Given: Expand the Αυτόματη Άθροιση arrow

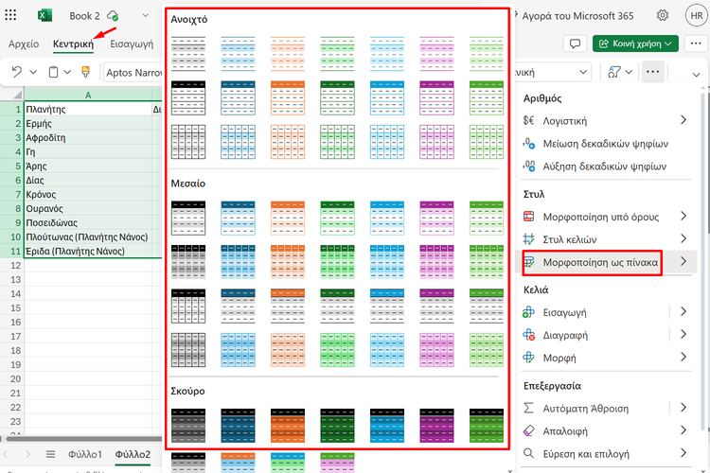Looking at the screenshot, I should click(x=683, y=408).
